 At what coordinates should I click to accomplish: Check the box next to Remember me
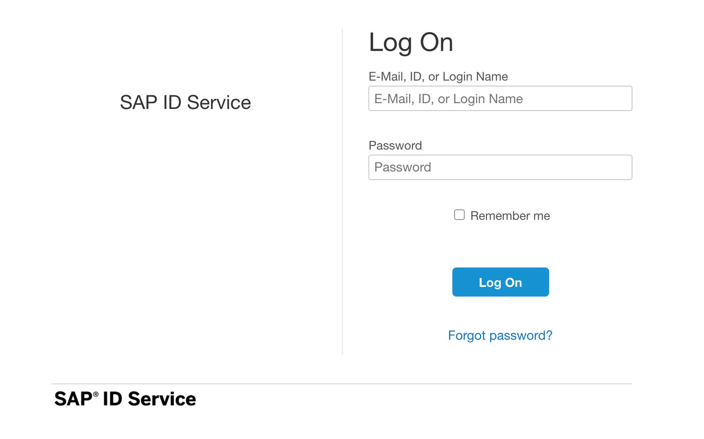(x=459, y=214)
